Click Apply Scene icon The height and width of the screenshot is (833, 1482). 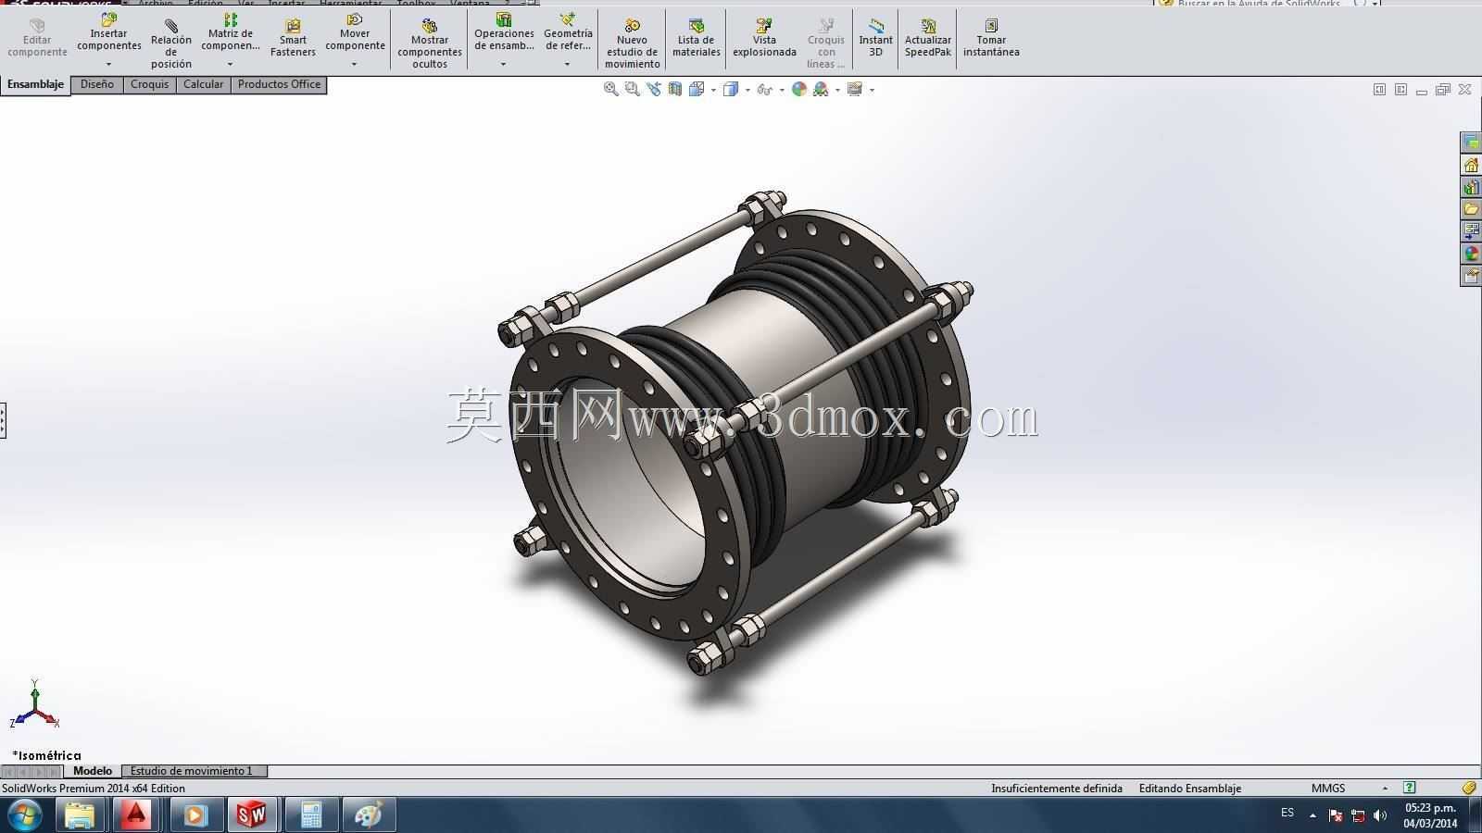coord(821,89)
